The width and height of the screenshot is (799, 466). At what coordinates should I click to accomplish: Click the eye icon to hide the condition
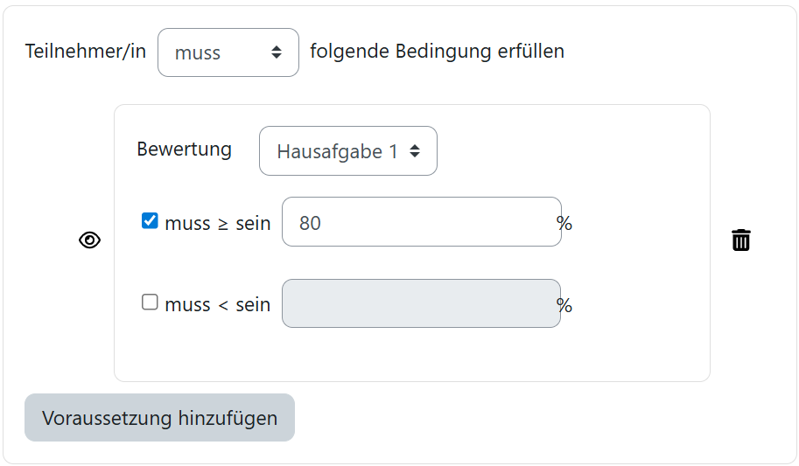[90, 240]
